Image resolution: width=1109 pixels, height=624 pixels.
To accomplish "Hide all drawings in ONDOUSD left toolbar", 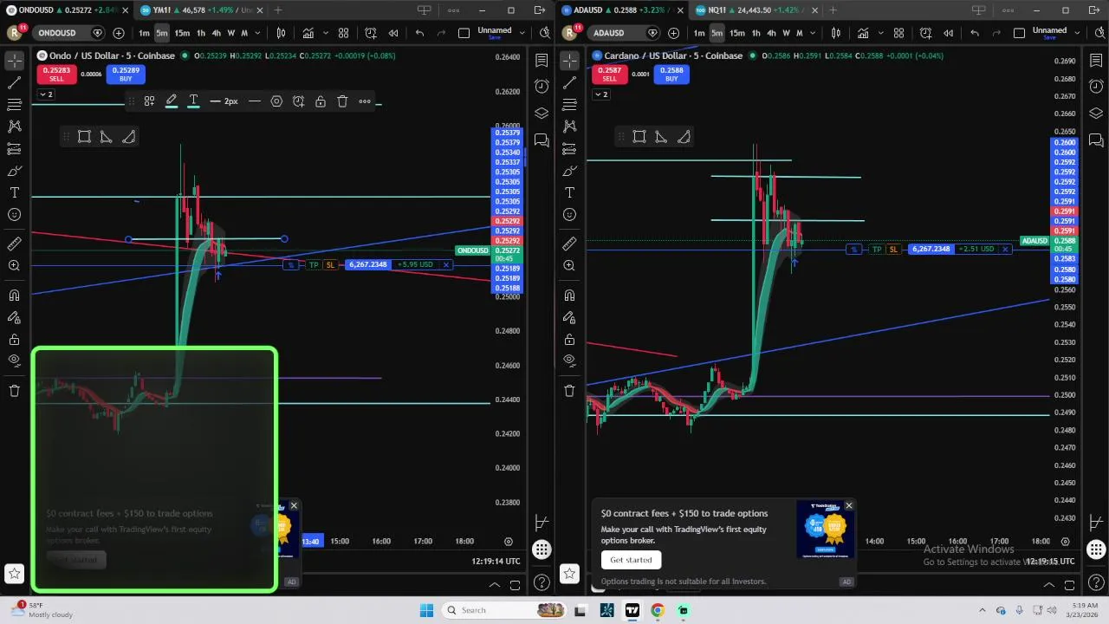I will pyautogui.click(x=15, y=361).
